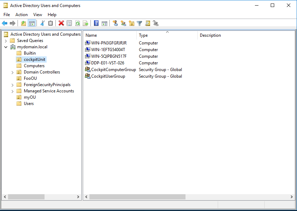Select the Builtin container
Viewport: 297px width, 211px height.
click(x=30, y=53)
